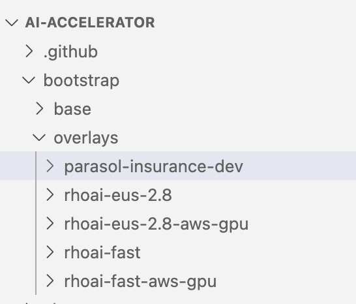Expand rhoai-eus-2.8-aws-gpu folder chevron
Image resolution: width=356 pixels, height=304 pixels.
50,224
